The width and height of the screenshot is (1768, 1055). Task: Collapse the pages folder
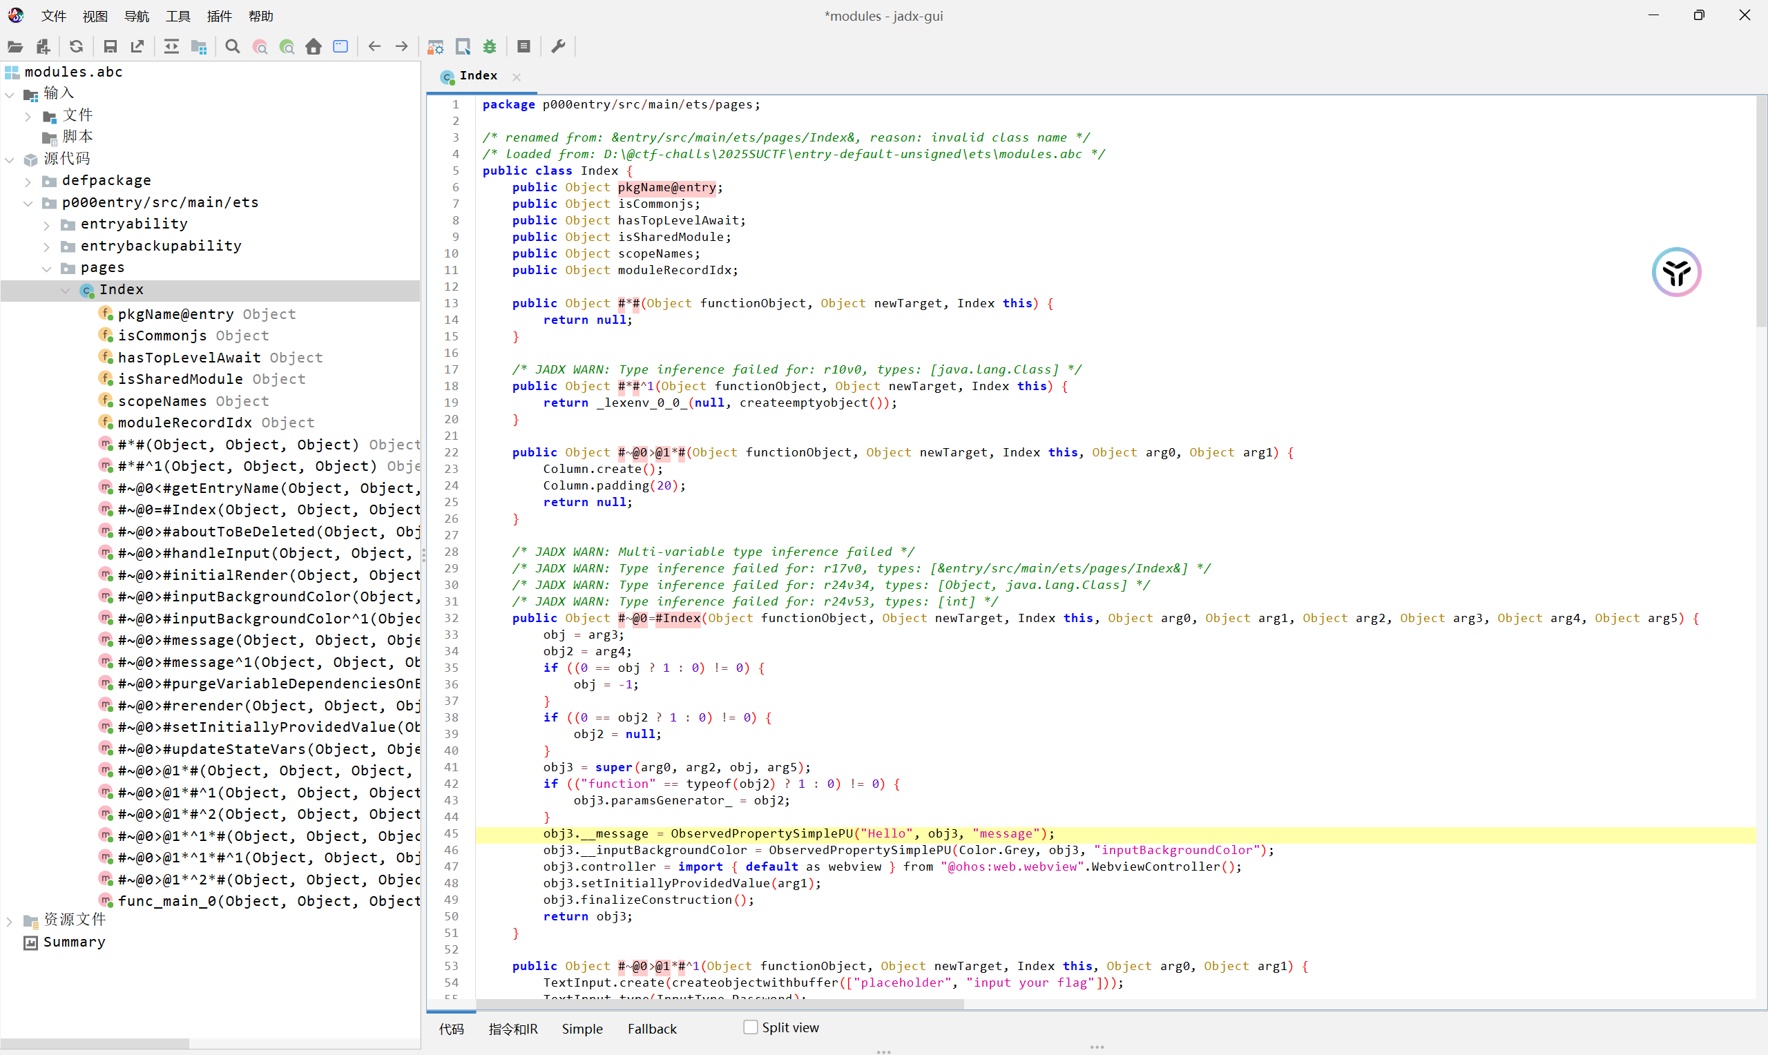[x=47, y=268]
